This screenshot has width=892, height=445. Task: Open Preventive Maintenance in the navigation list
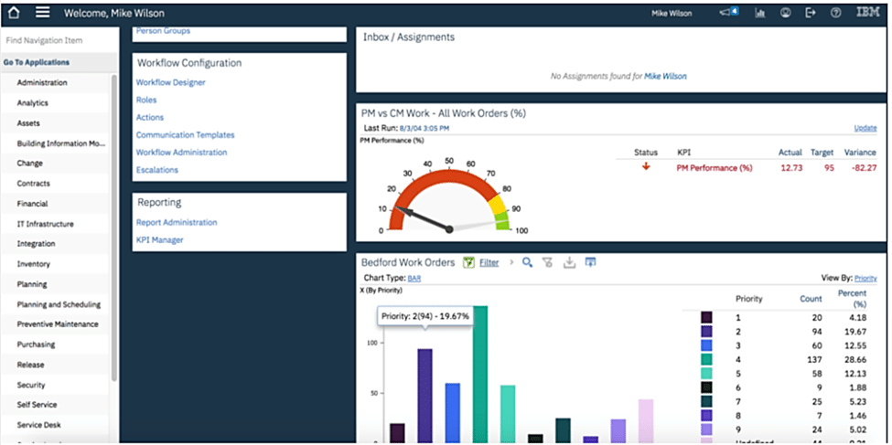(57, 324)
